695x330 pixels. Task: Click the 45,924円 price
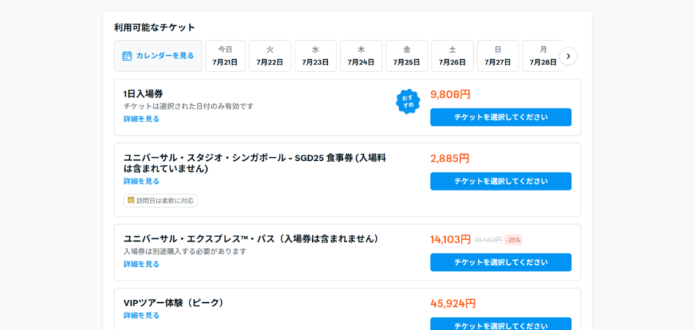[x=453, y=304]
